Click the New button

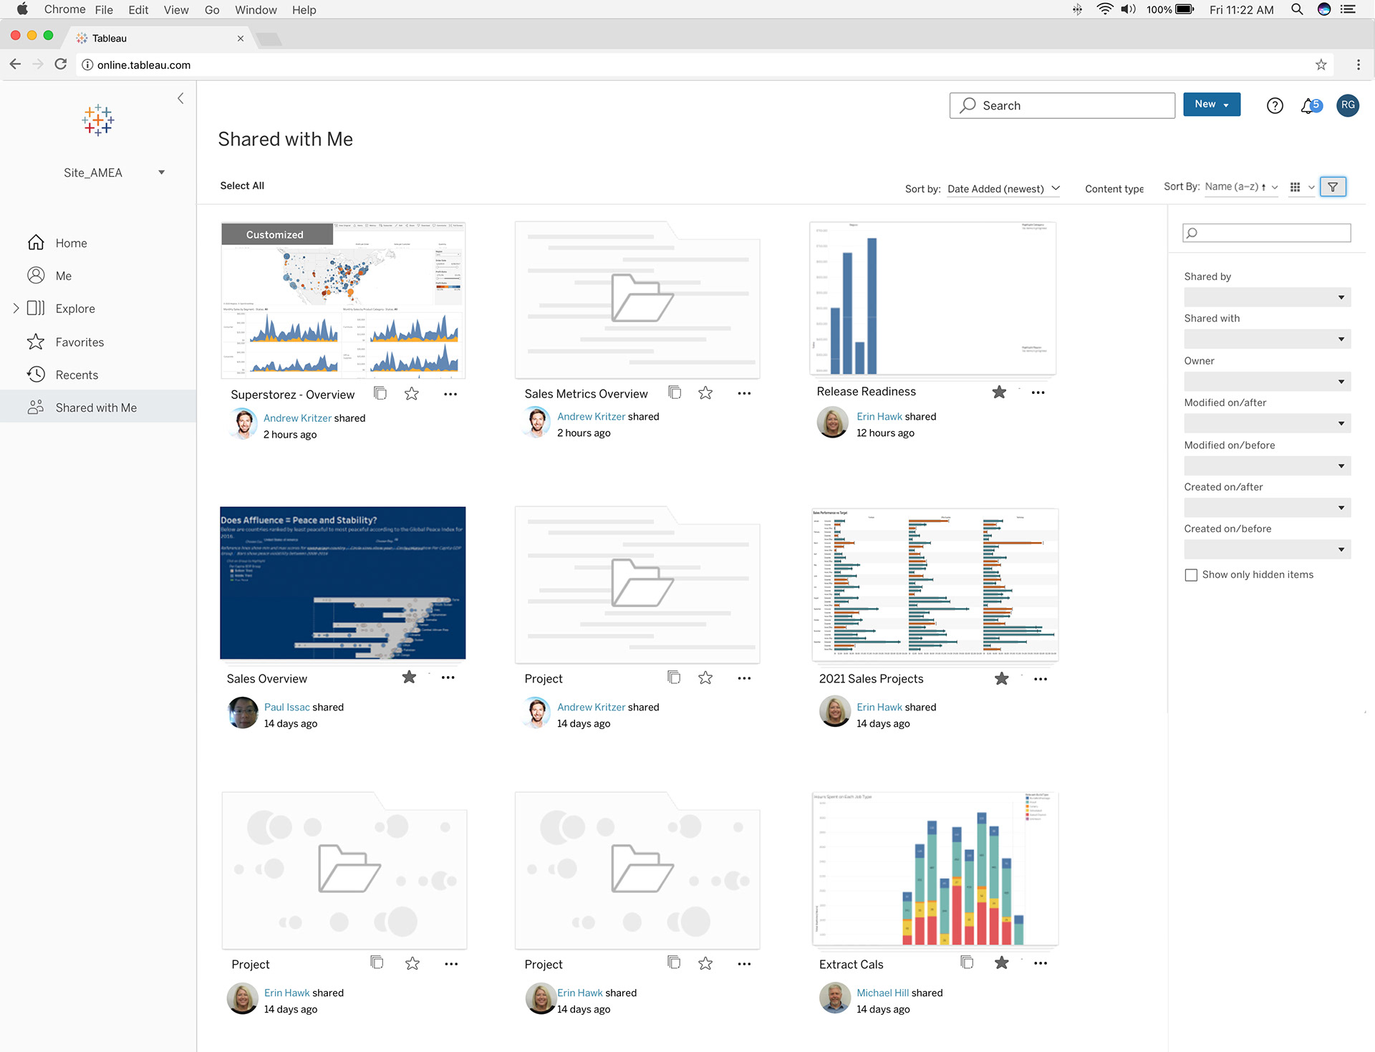click(1211, 105)
